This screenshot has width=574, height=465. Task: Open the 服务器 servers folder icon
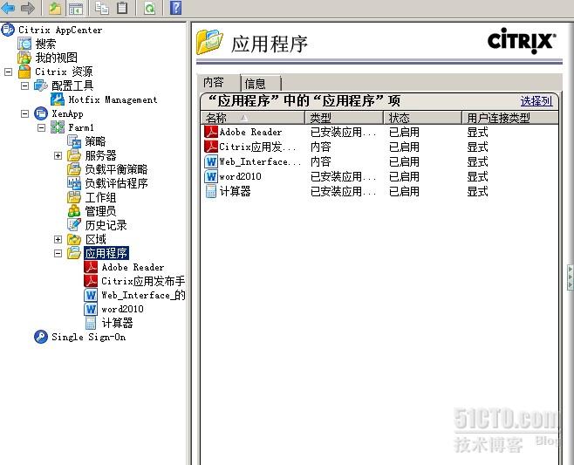point(74,155)
